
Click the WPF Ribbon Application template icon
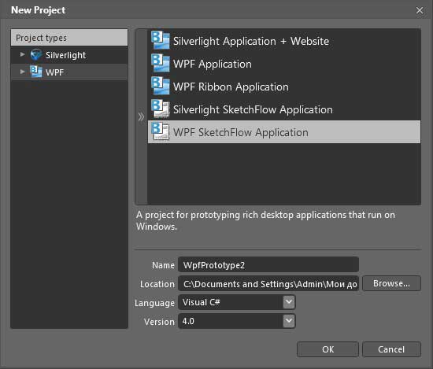160,86
